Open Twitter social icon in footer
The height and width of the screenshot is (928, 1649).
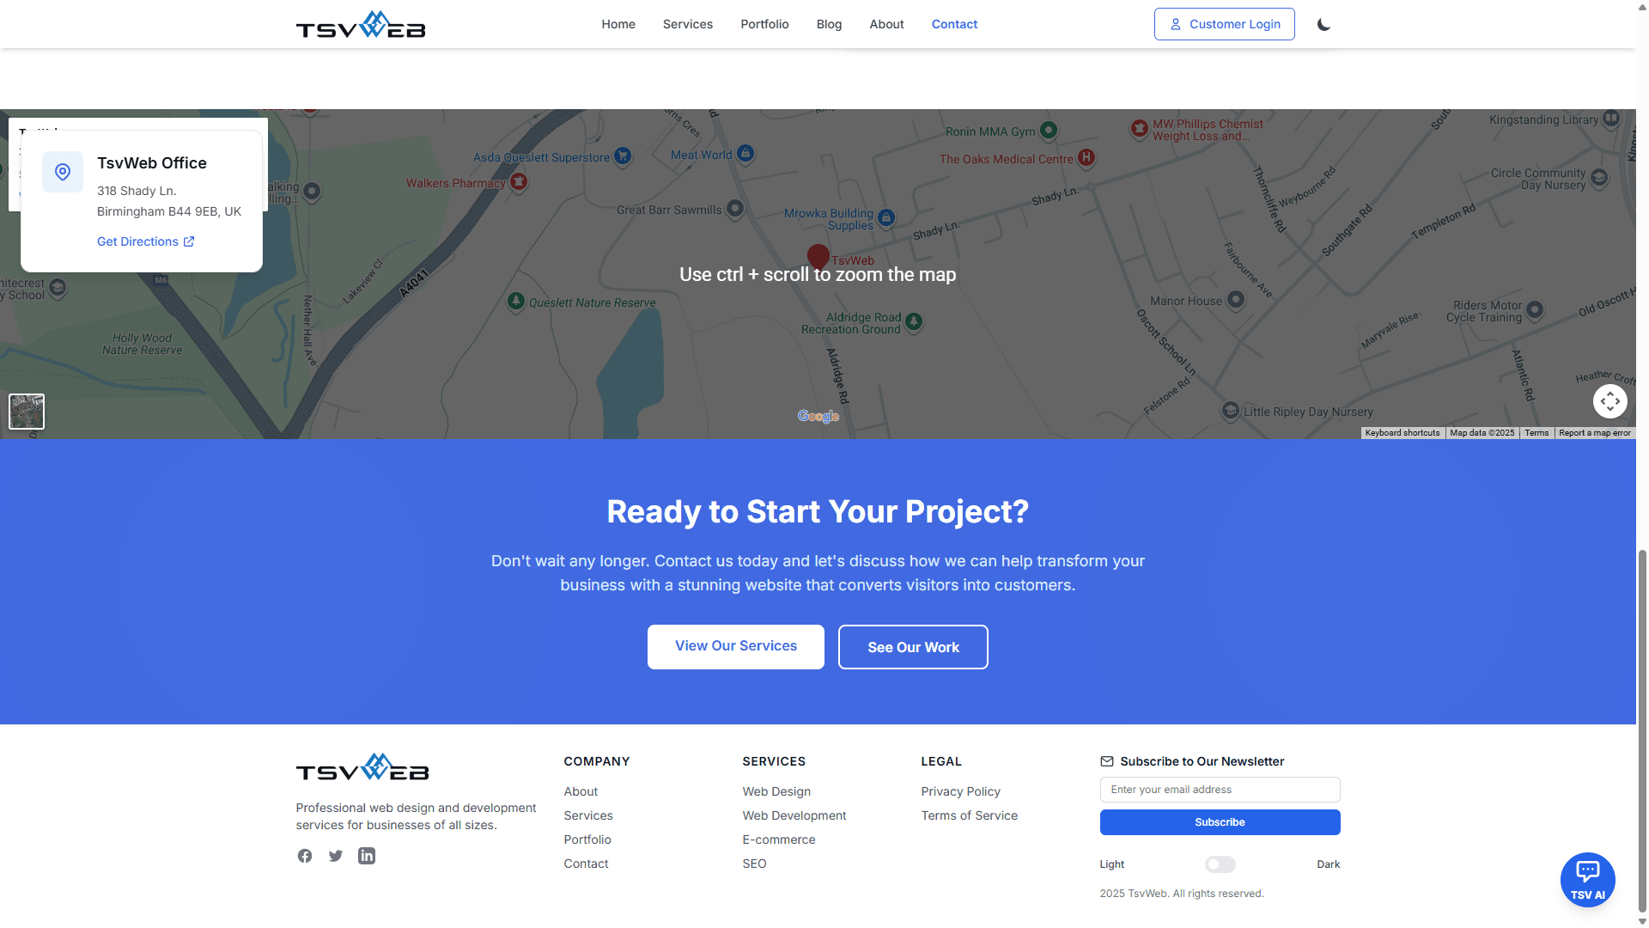coord(336,856)
